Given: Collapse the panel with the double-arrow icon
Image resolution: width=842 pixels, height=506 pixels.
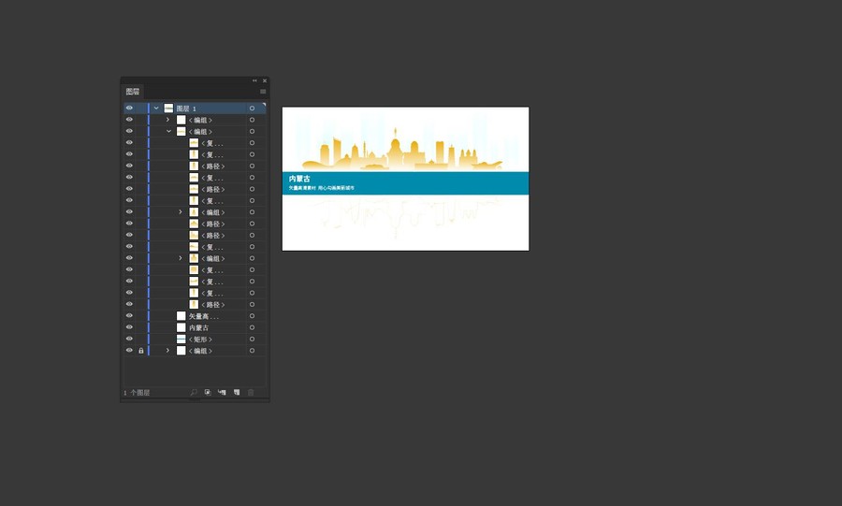Looking at the screenshot, I should tap(254, 81).
